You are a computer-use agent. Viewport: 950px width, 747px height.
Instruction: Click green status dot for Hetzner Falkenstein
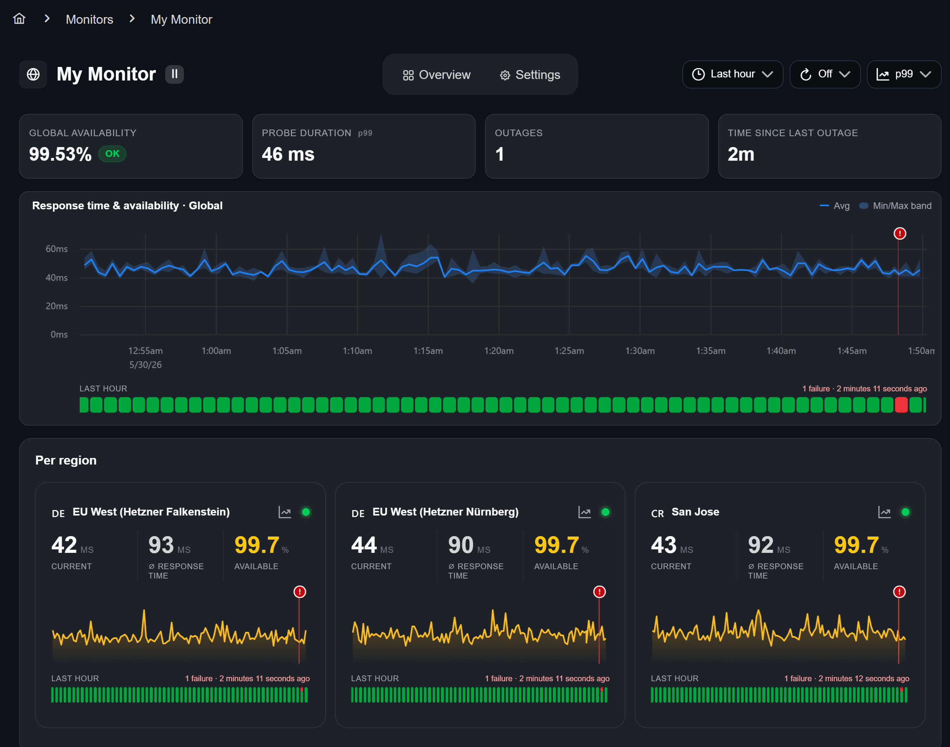[306, 512]
